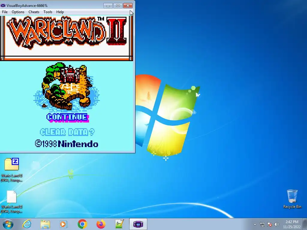Open Windows Media Player from taskbar
Image resolution: width=307 pixels, height=230 pixels.
click(x=63, y=224)
